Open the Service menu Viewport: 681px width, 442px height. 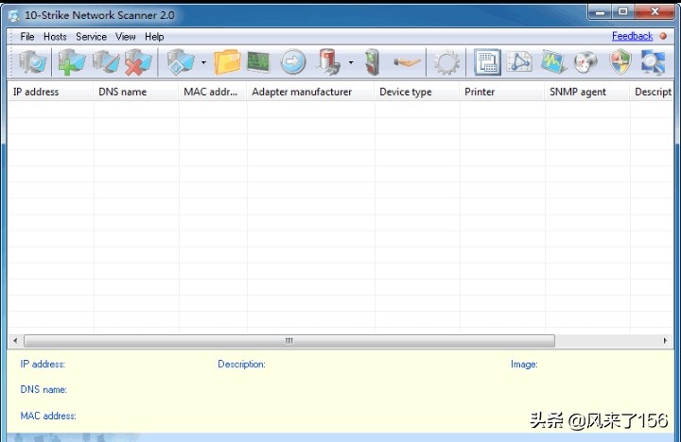91,37
